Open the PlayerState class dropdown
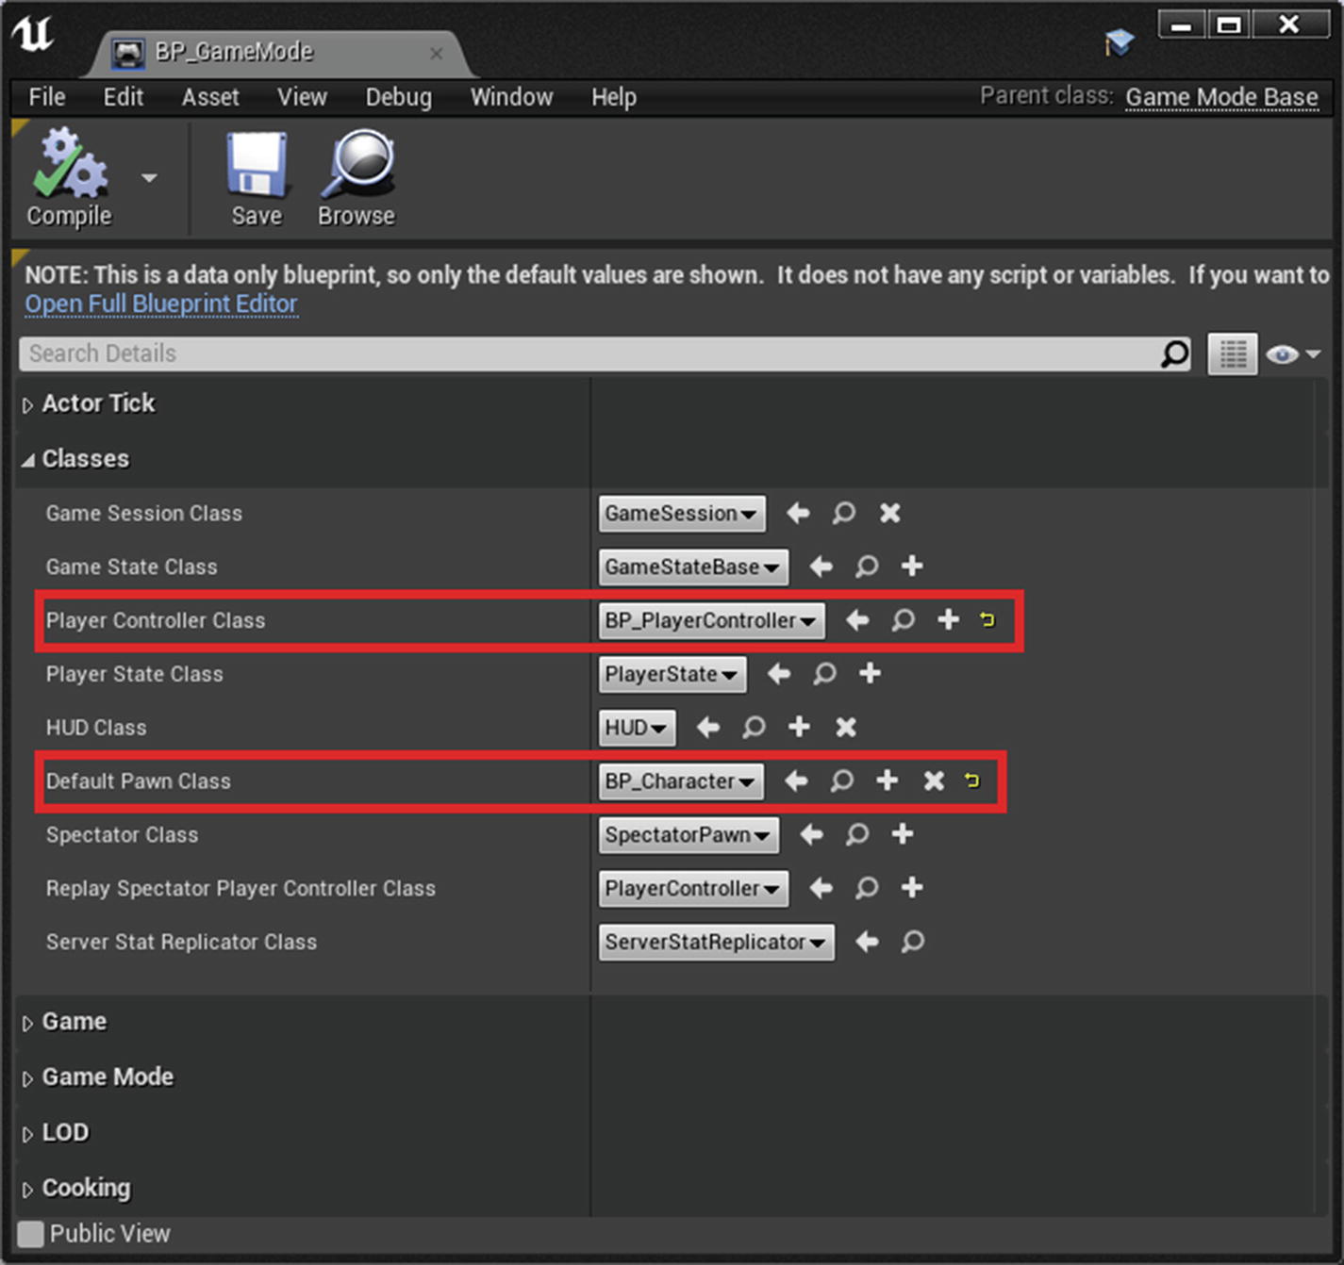Screen dimensions: 1344x1265 coord(672,675)
